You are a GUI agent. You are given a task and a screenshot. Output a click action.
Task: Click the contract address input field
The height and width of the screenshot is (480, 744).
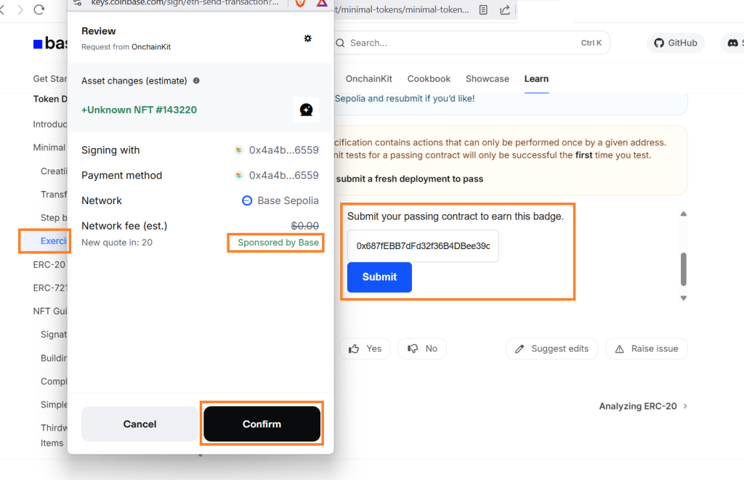(x=423, y=246)
